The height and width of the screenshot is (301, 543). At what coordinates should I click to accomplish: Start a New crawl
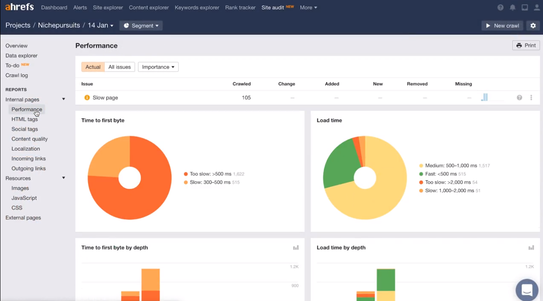[502, 26]
